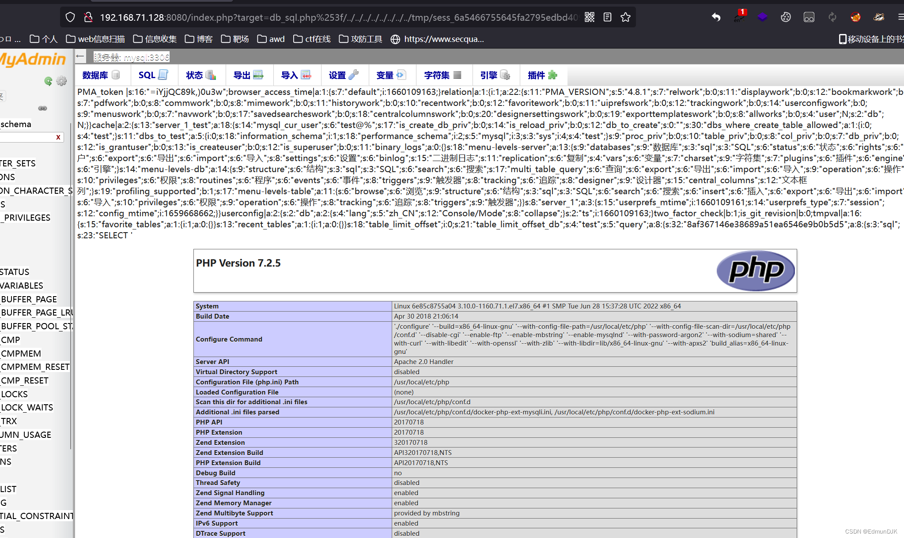Click the phpMyAdmin logo
904x538 pixels.
(33, 59)
